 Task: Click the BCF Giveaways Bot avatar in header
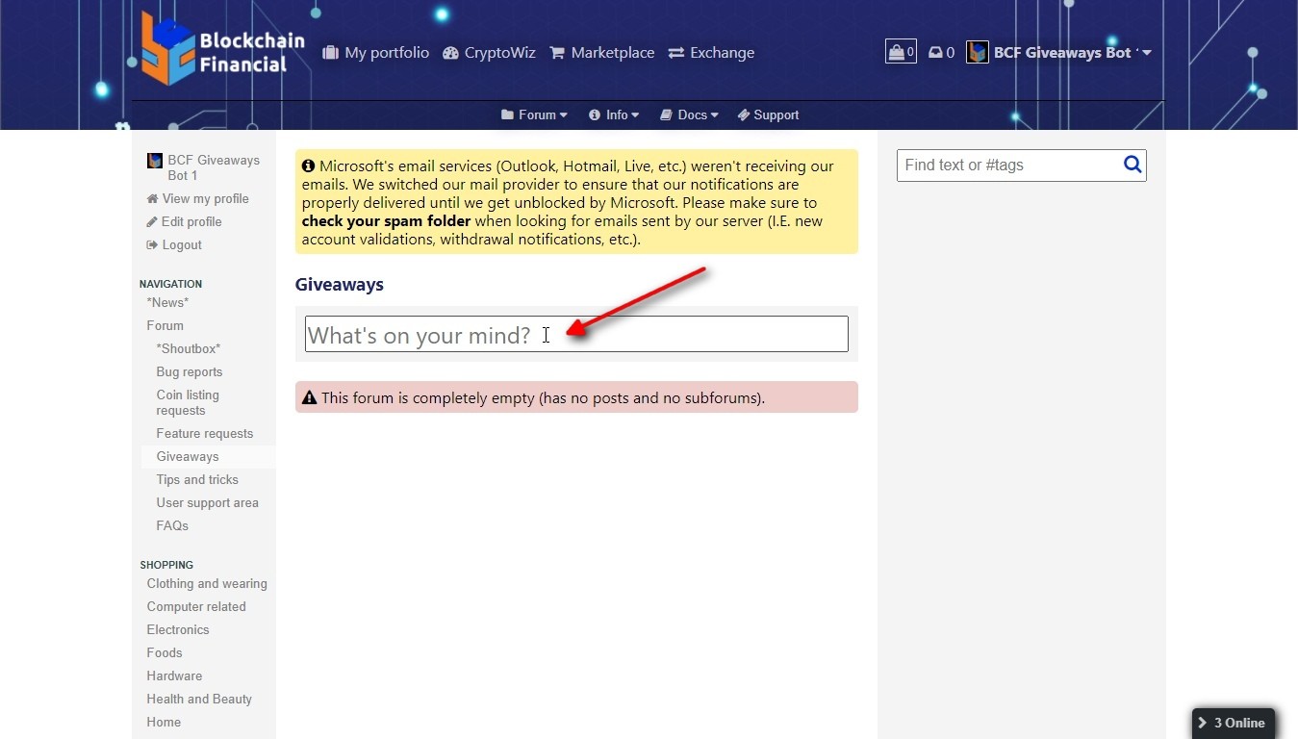coord(978,53)
